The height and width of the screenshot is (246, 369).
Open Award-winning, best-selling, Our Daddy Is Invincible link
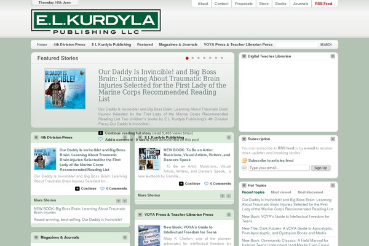(77, 220)
